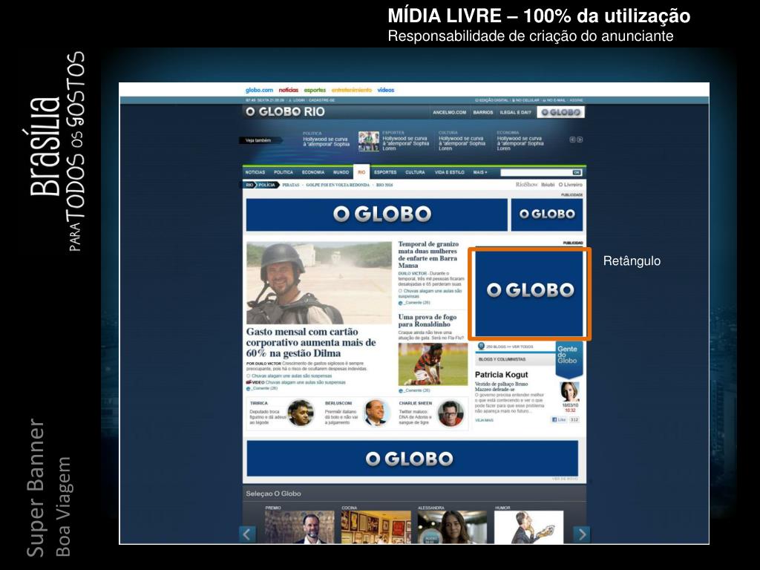
Task: Select the CULTURA navigation tab
Action: [415, 172]
